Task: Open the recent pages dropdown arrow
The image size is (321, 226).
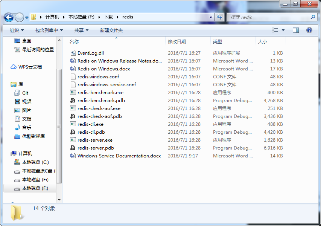Action: pos(27,18)
